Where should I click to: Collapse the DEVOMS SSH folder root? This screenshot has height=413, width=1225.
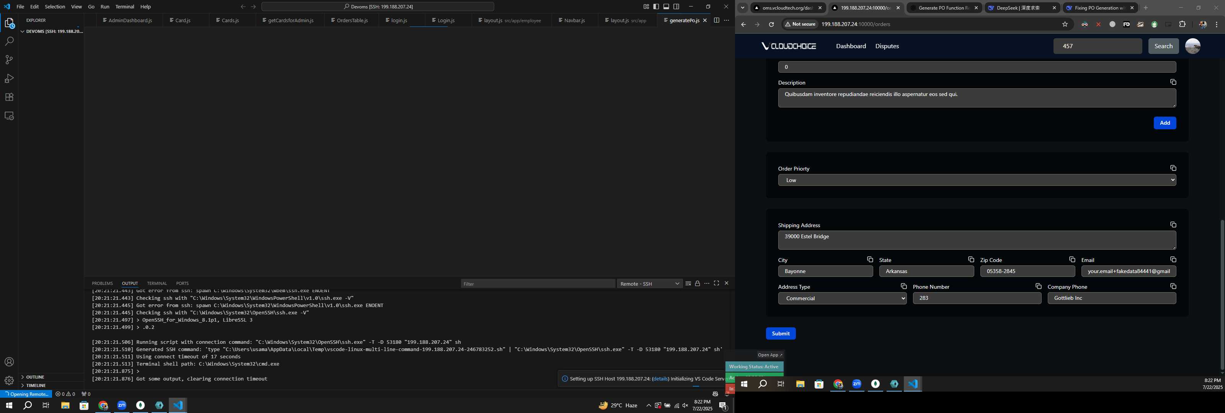click(x=51, y=31)
